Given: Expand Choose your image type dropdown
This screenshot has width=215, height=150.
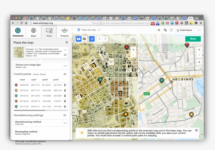Looking at the screenshot, I should (x=66, y=66).
